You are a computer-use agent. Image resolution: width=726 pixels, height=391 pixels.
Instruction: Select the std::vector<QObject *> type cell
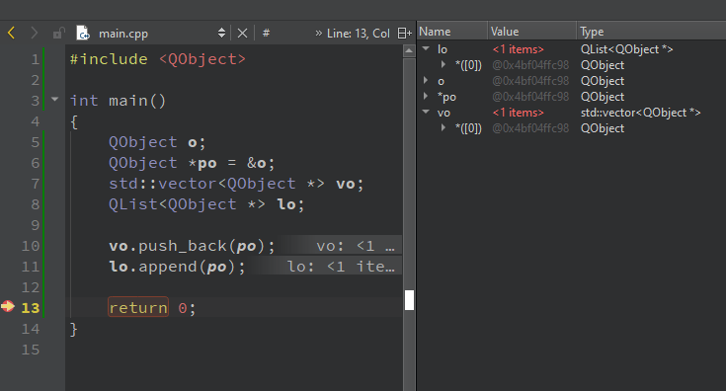coord(641,113)
